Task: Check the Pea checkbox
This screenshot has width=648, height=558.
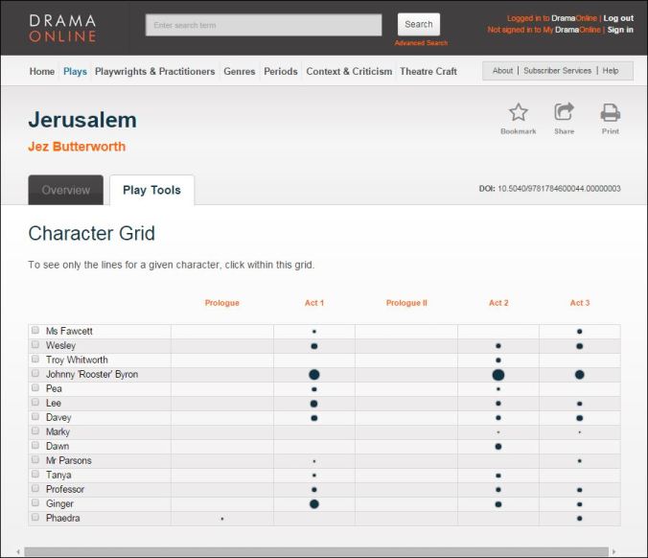Action: 35,387
